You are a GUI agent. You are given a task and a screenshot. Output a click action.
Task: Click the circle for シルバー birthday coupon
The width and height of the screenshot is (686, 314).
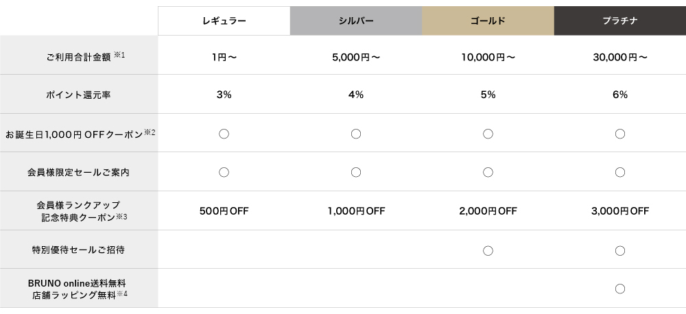click(356, 134)
